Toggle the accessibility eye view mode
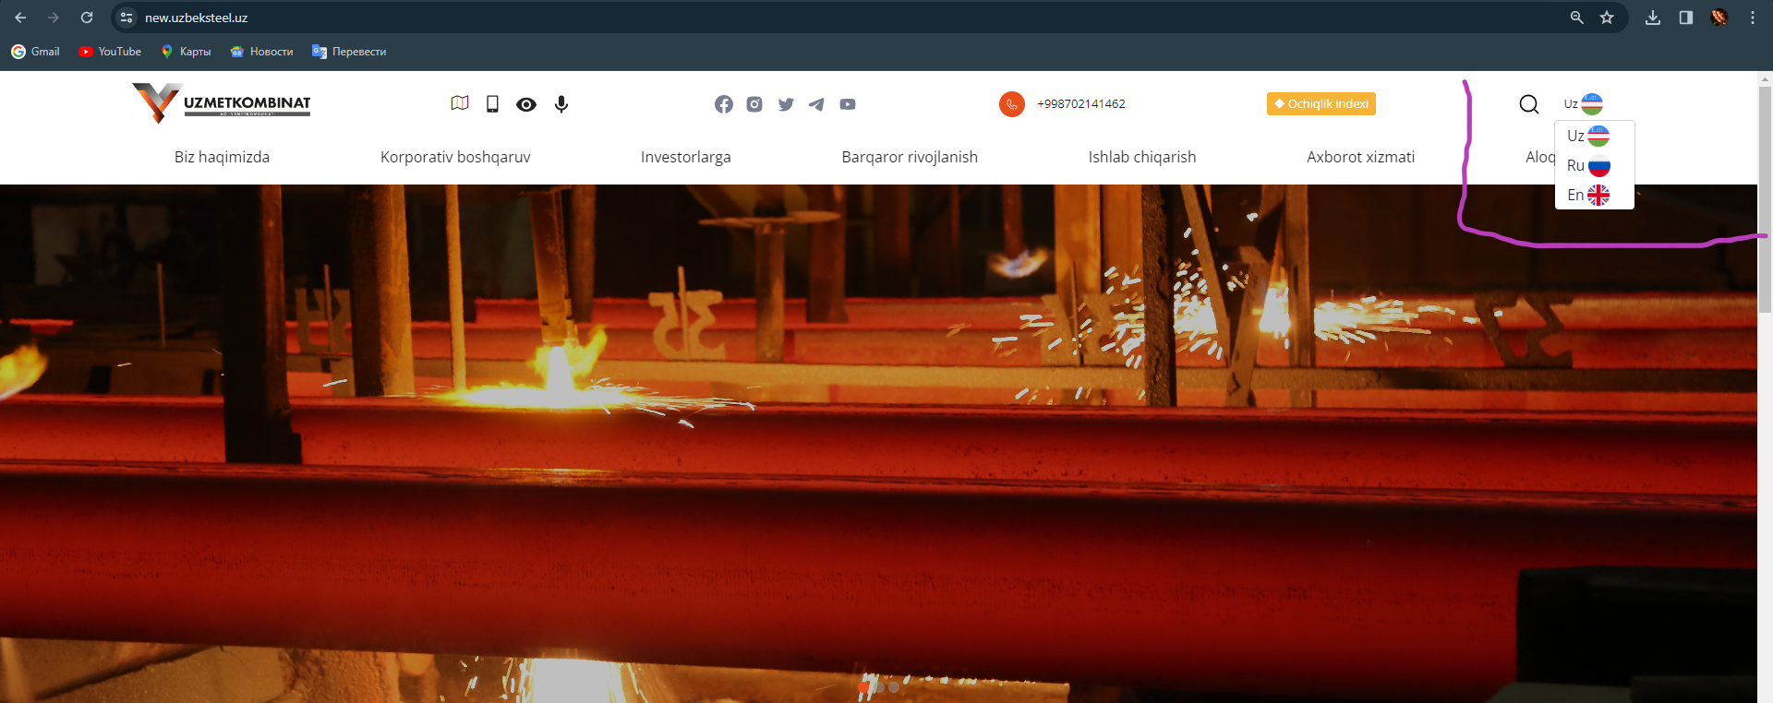The image size is (1773, 703). click(x=526, y=104)
